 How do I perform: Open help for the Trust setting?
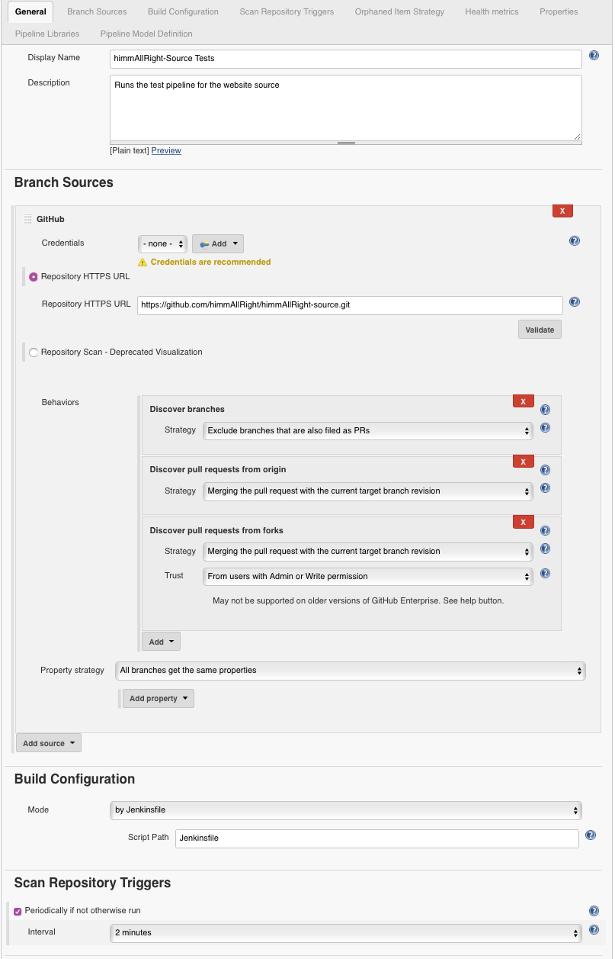(545, 574)
